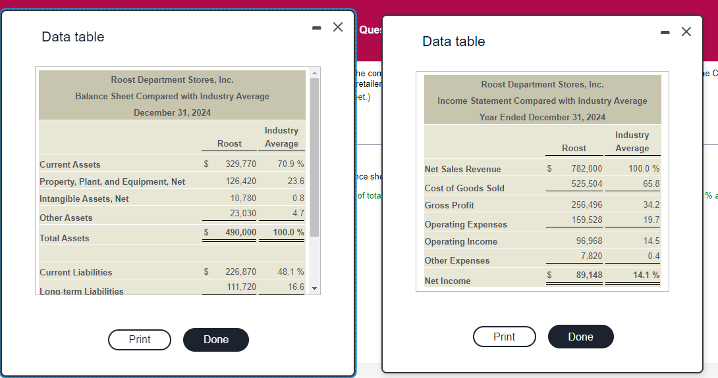Click Print in the income statement dialog
The height and width of the screenshot is (378, 718).
[x=504, y=337]
